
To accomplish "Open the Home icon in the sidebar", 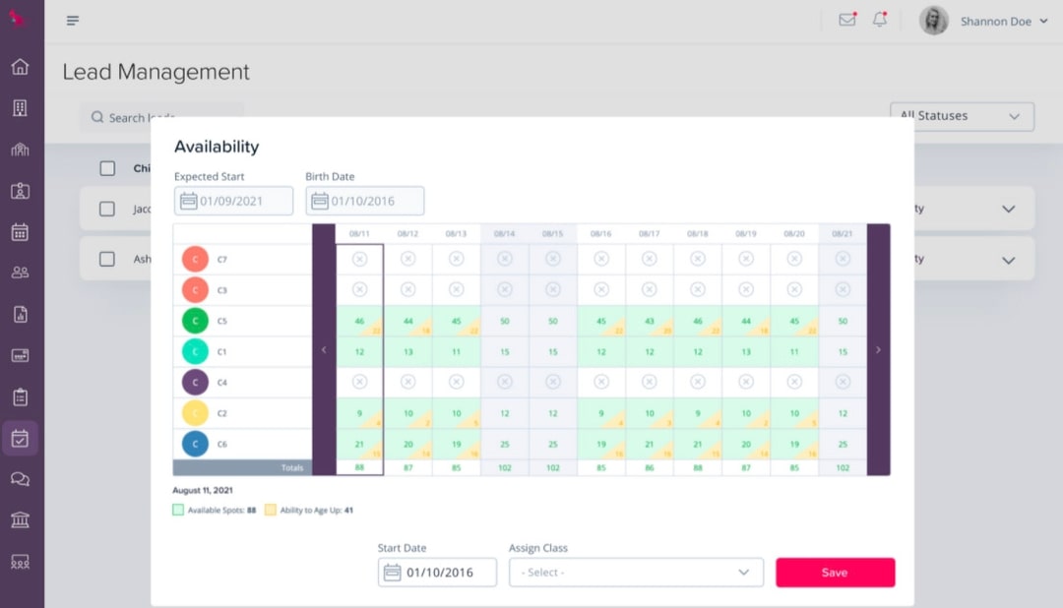I will [x=20, y=67].
